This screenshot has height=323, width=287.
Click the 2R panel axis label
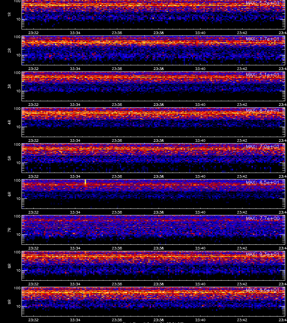click(9, 51)
